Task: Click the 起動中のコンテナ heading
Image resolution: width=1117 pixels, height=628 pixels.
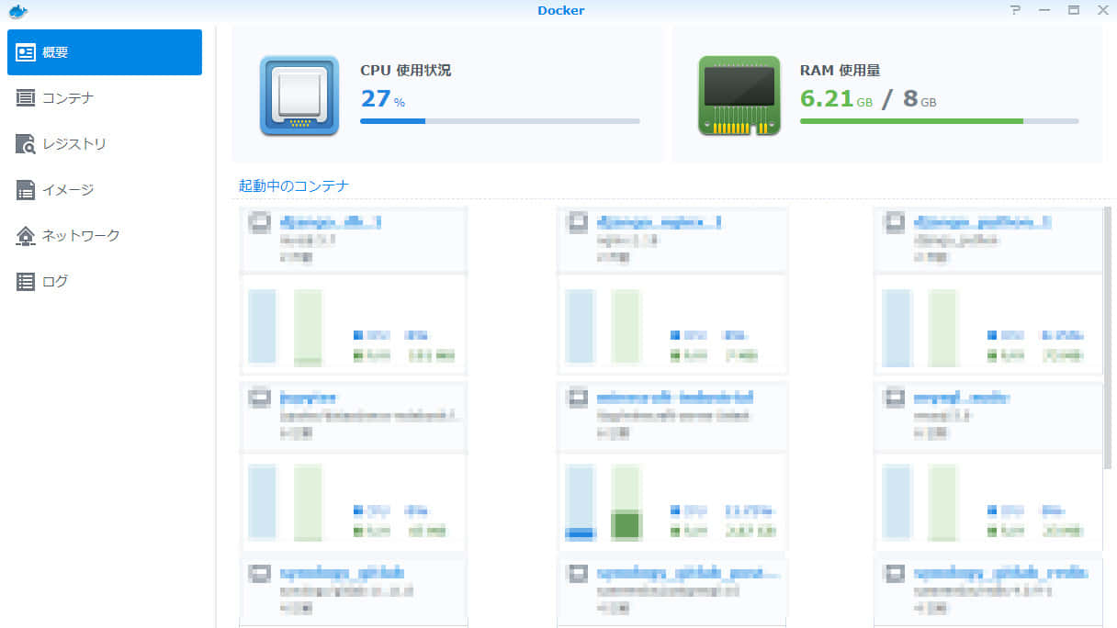Action: click(294, 185)
